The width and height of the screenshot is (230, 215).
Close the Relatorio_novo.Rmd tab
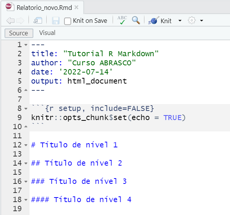[x=77, y=8]
